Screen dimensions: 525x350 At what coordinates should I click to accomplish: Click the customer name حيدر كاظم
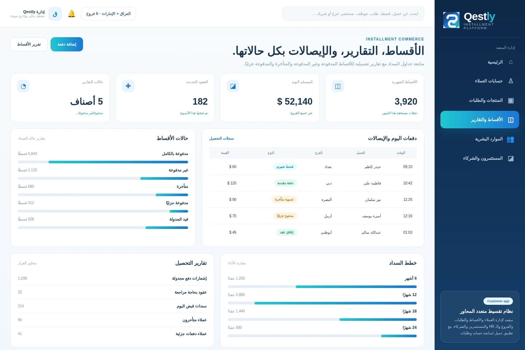(x=373, y=167)
